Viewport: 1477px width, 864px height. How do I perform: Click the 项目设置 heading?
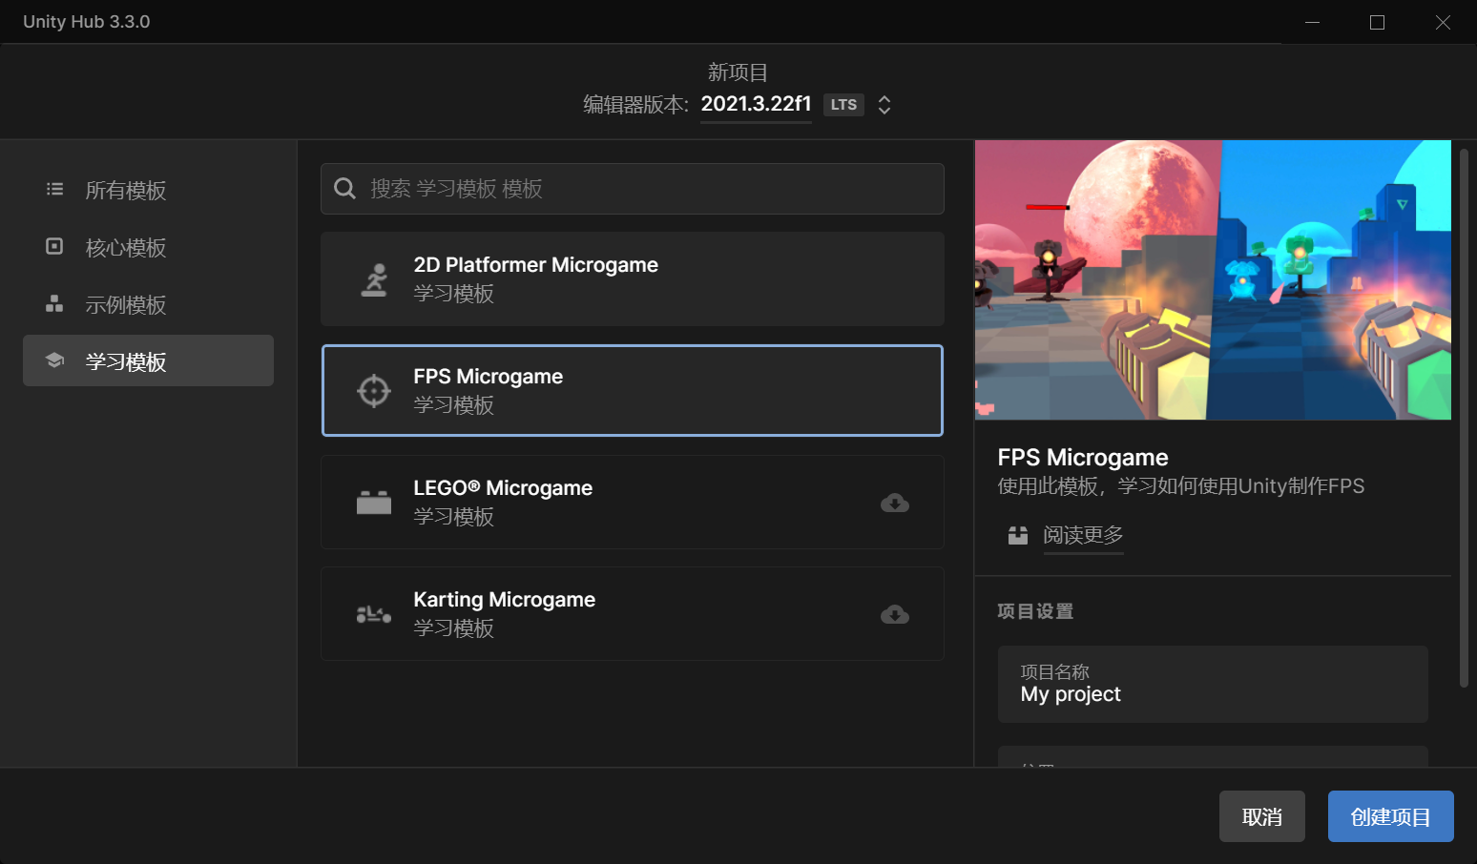coord(1035,611)
